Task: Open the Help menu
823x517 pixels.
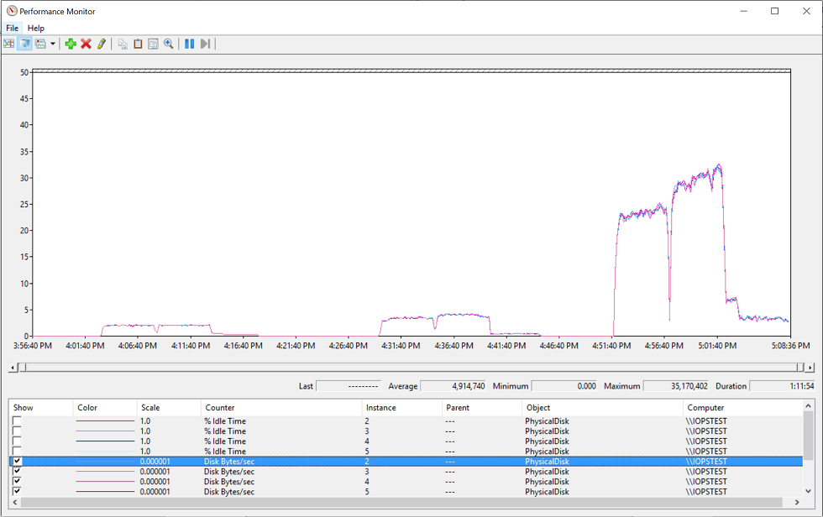Action: pyautogui.click(x=35, y=28)
